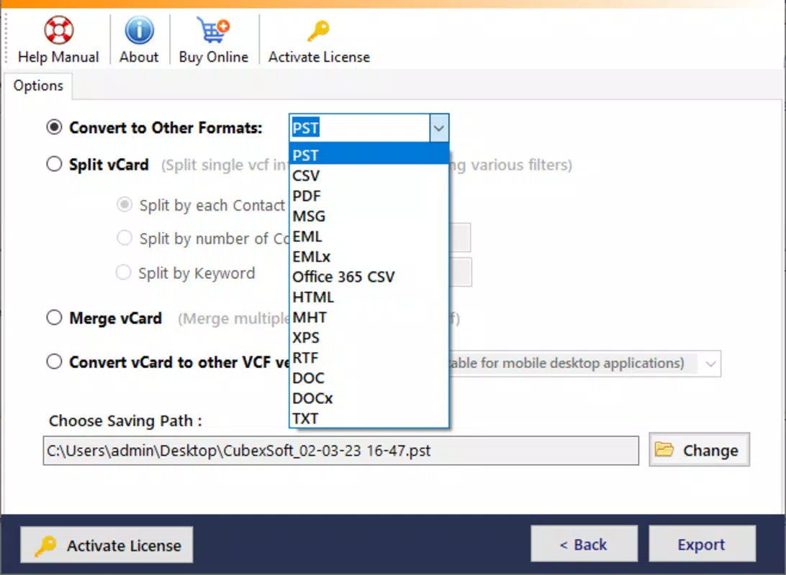786x575 pixels.
Task: Open Buy Online shopping cart icon
Action: (213, 30)
